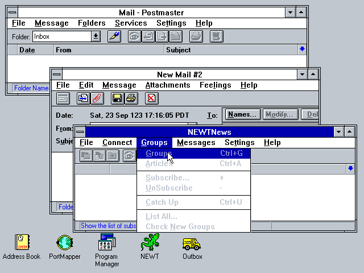364x273 pixels.
Task: Open the Settings menu in Mail - Postmaster
Action: pyautogui.click(x=171, y=23)
